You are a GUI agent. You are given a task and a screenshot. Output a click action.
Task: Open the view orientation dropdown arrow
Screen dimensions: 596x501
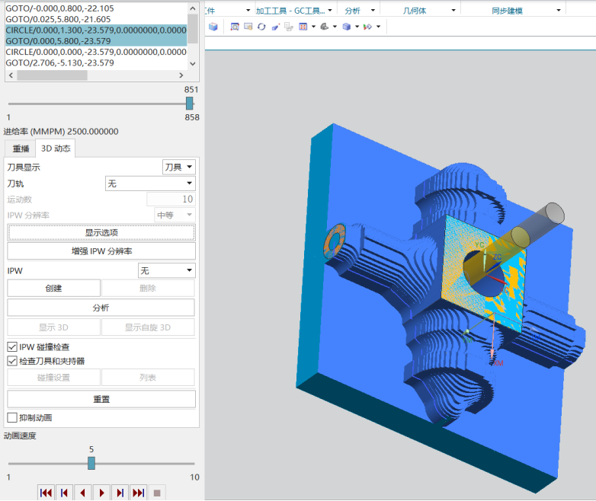click(313, 27)
